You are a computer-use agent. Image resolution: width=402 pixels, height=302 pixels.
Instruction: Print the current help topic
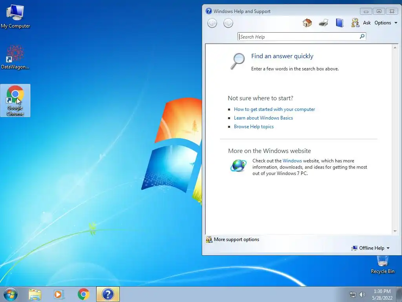[323, 23]
